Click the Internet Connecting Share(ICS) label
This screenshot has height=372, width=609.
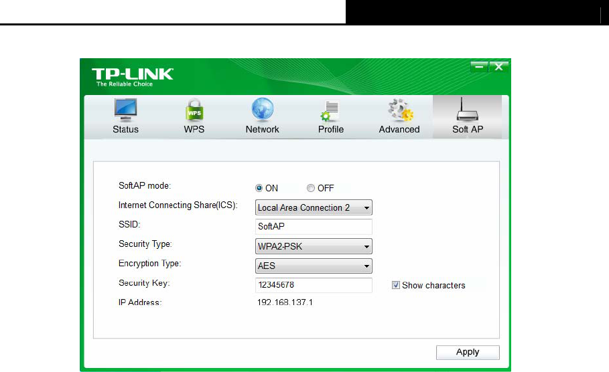pos(178,205)
